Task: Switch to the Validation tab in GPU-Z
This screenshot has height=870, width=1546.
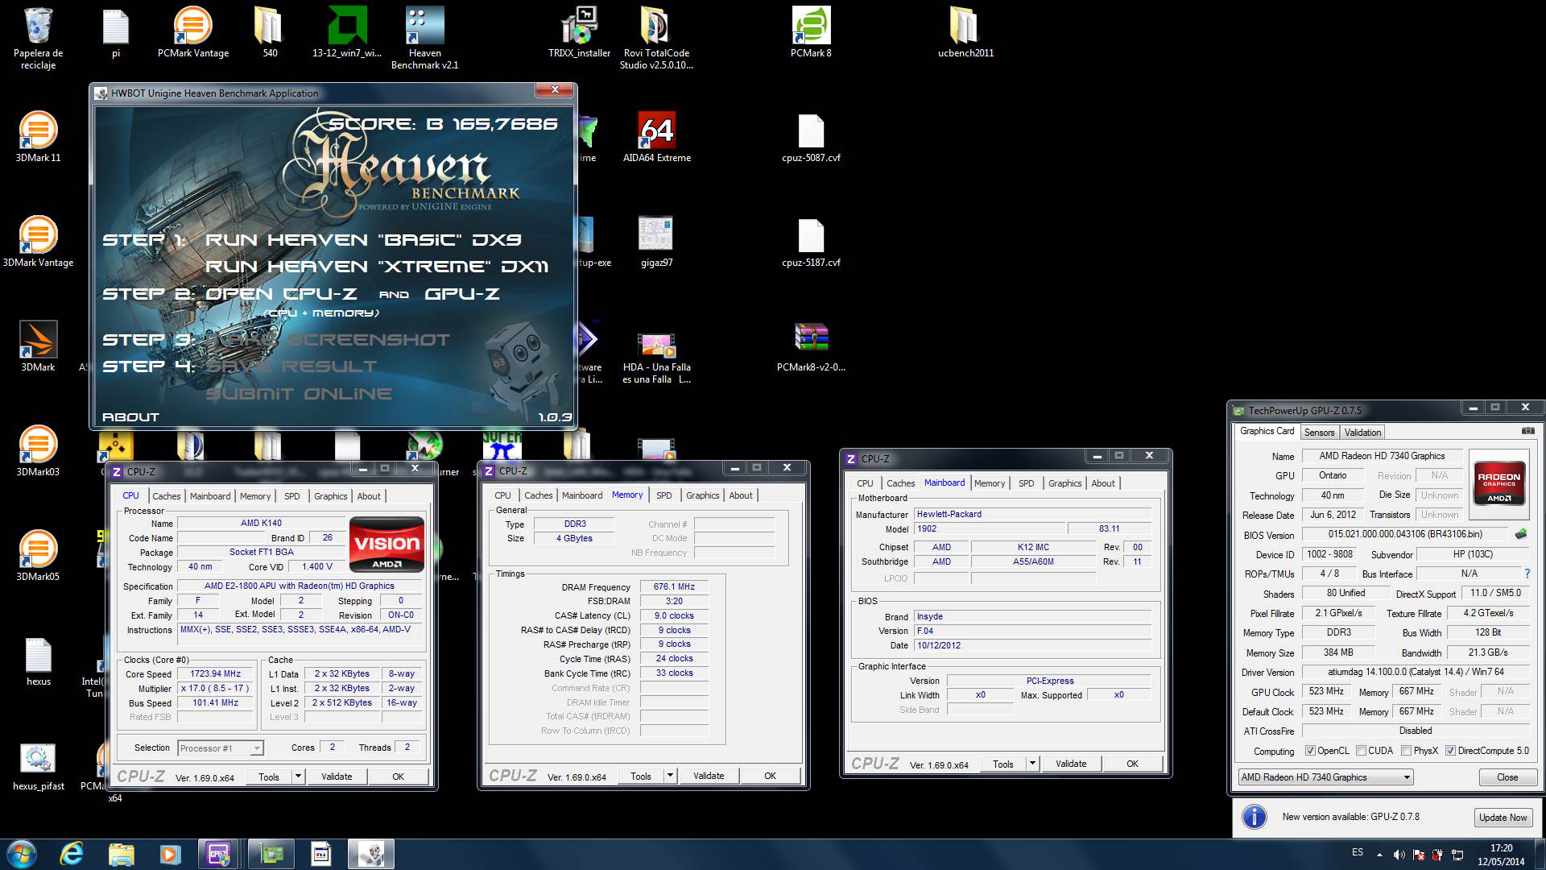Action: click(1362, 433)
